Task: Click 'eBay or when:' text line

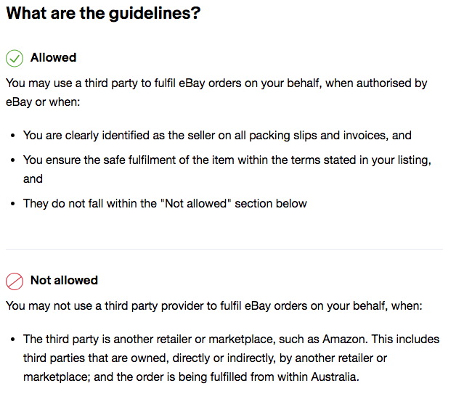Action: point(43,102)
